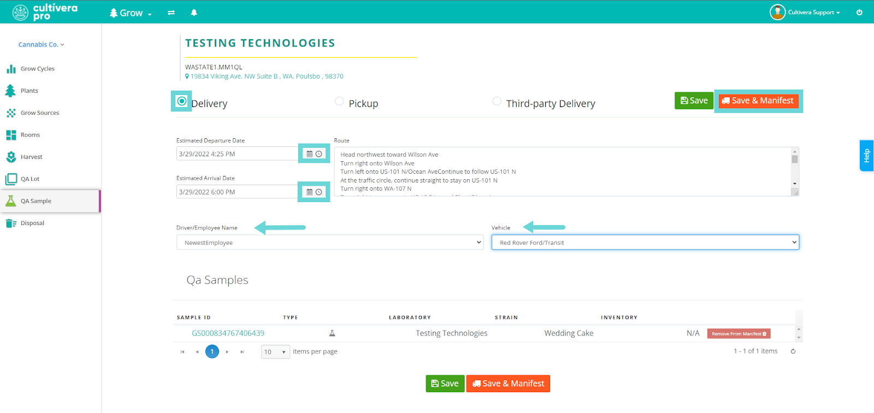Click the Grow Sources dots icon
874x413 pixels.
point(11,113)
